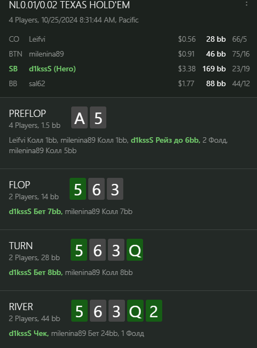Click the green Q card on the river
The width and height of the screenshot is (257, 348).
coord(135,311)
